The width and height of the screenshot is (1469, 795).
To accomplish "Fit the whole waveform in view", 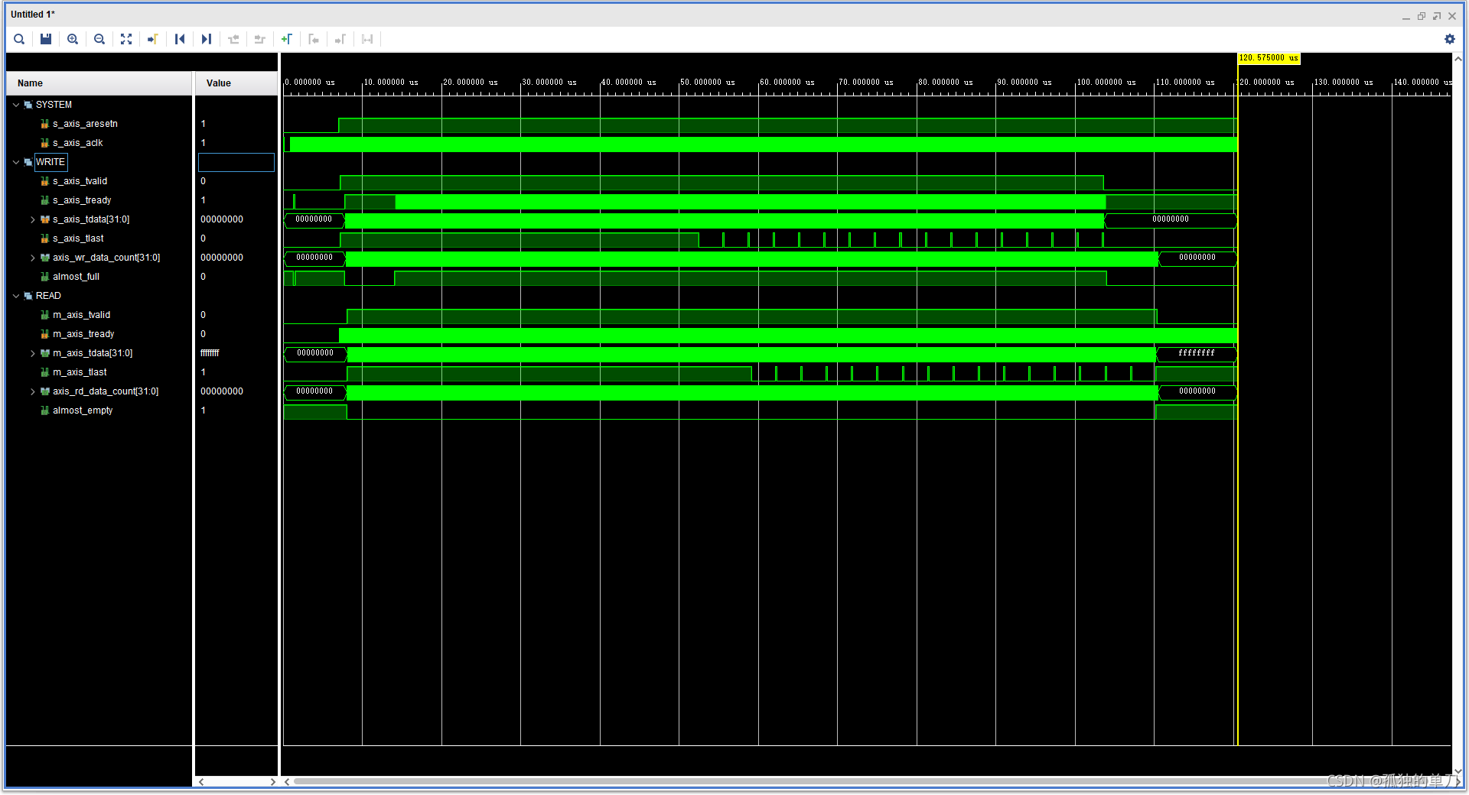I will pyautogui.click(x=126, y=39).
